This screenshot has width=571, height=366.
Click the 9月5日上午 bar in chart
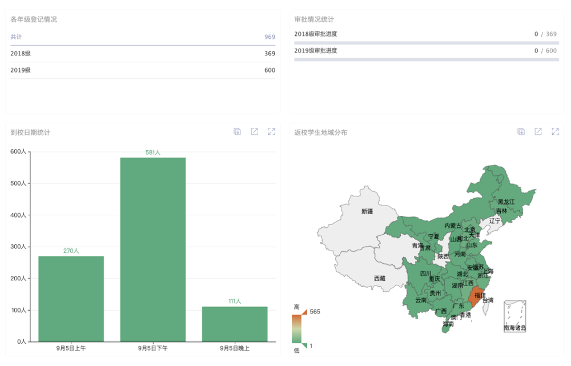tap(71, 299)
